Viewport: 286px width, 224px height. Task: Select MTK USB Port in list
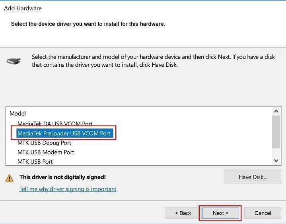pyautogui.click(x=35, y=161)
